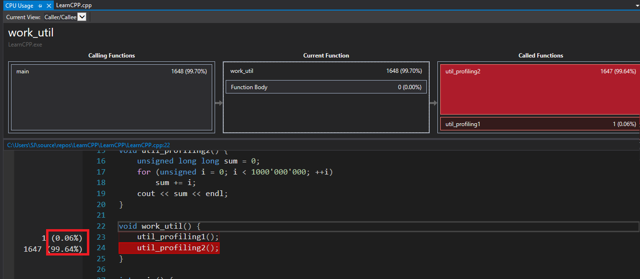Close the CPU Usage tab
The width and height of the screenshot is (640, 279).
48,6
